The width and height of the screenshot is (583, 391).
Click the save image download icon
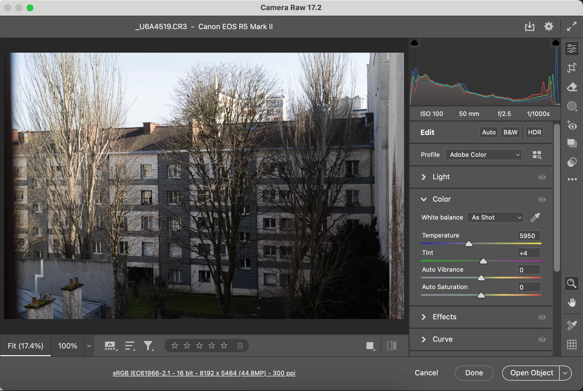click(x=529, y=27)
